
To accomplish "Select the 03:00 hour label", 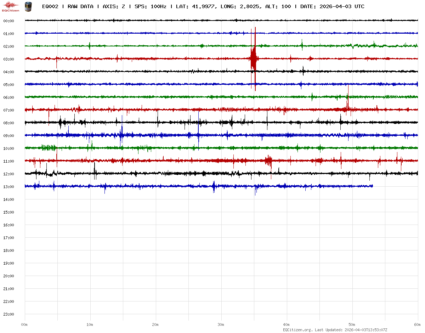I will 8,59.
